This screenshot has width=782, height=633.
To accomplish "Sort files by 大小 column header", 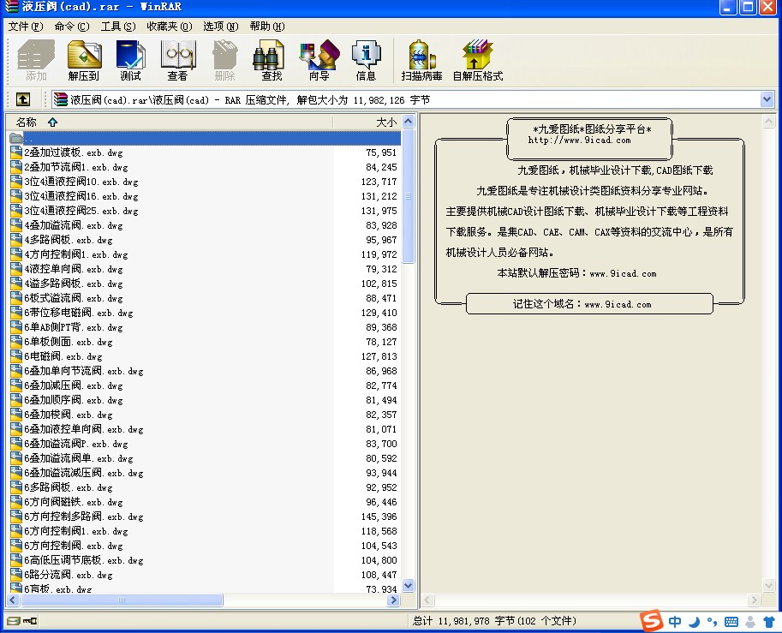I will coord(385,122).
